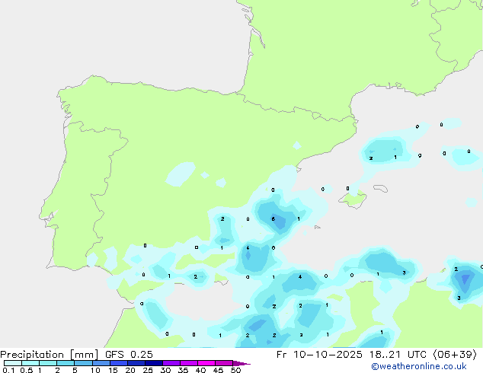
Task: Click the 30 to 35 mm purple swatch
Action: point(171,363)
